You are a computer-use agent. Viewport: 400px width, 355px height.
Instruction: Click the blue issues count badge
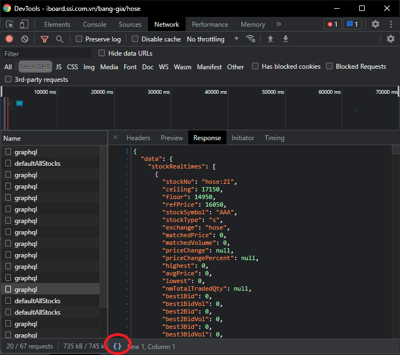point(352,25)
